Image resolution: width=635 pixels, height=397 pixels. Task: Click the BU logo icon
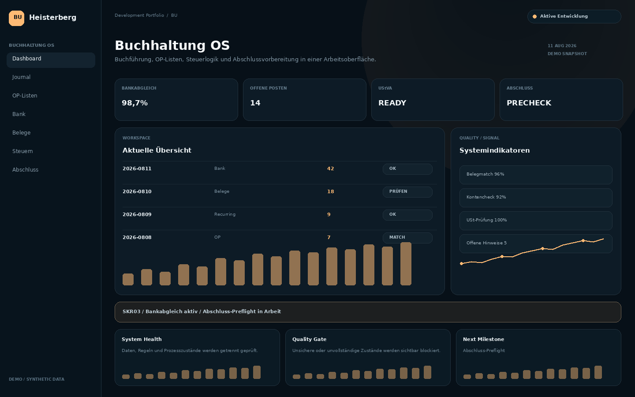point(17,18)
